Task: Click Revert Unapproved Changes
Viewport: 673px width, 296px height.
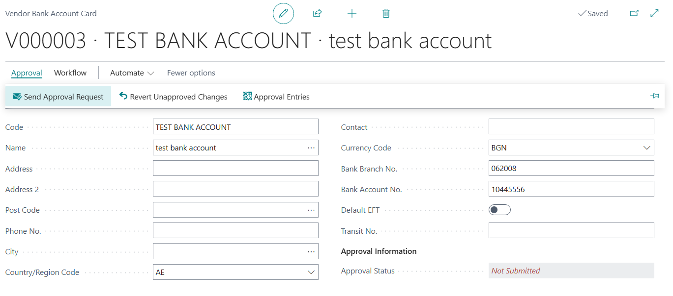Action: [174, 97]
